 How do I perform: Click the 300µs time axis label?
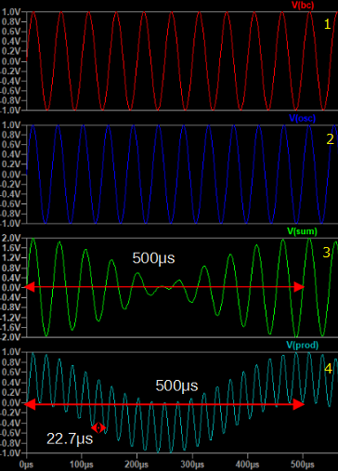[x=192, y=464]
